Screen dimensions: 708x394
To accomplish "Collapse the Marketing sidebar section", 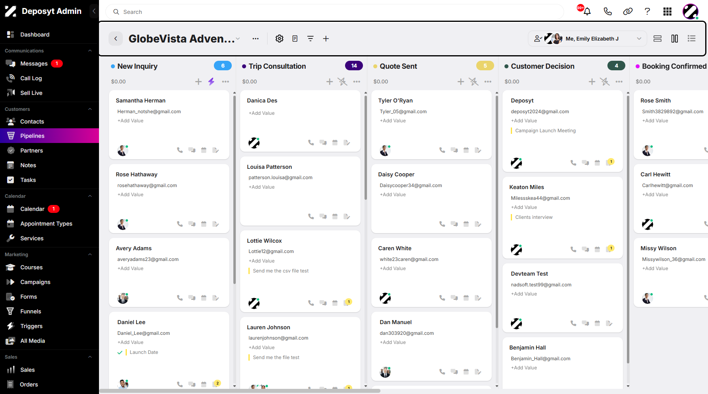I will pos(90,255).
